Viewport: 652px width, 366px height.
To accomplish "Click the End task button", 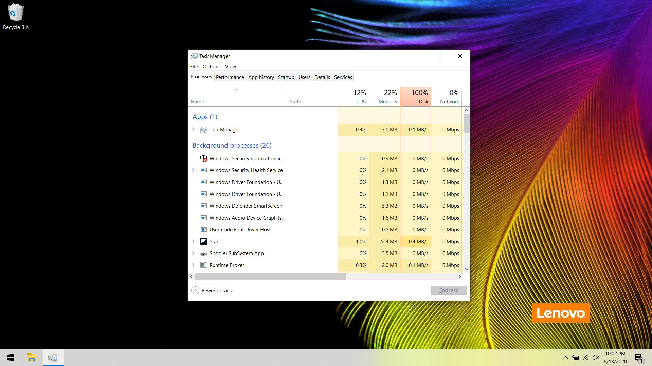I will pos(449,290).
